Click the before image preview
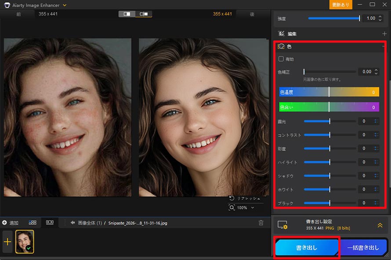Viewport: 391px width, 260px height. click(x=68, y=117)
